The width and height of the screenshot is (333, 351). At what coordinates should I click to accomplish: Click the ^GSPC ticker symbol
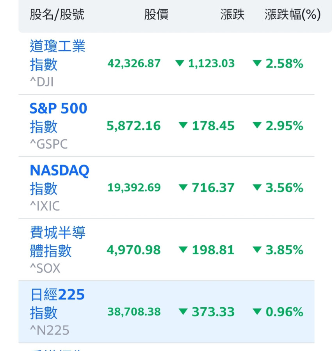click(48, 144)
